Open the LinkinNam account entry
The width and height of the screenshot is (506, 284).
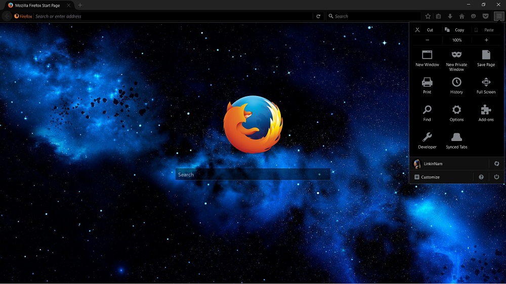tap(450, 164)
